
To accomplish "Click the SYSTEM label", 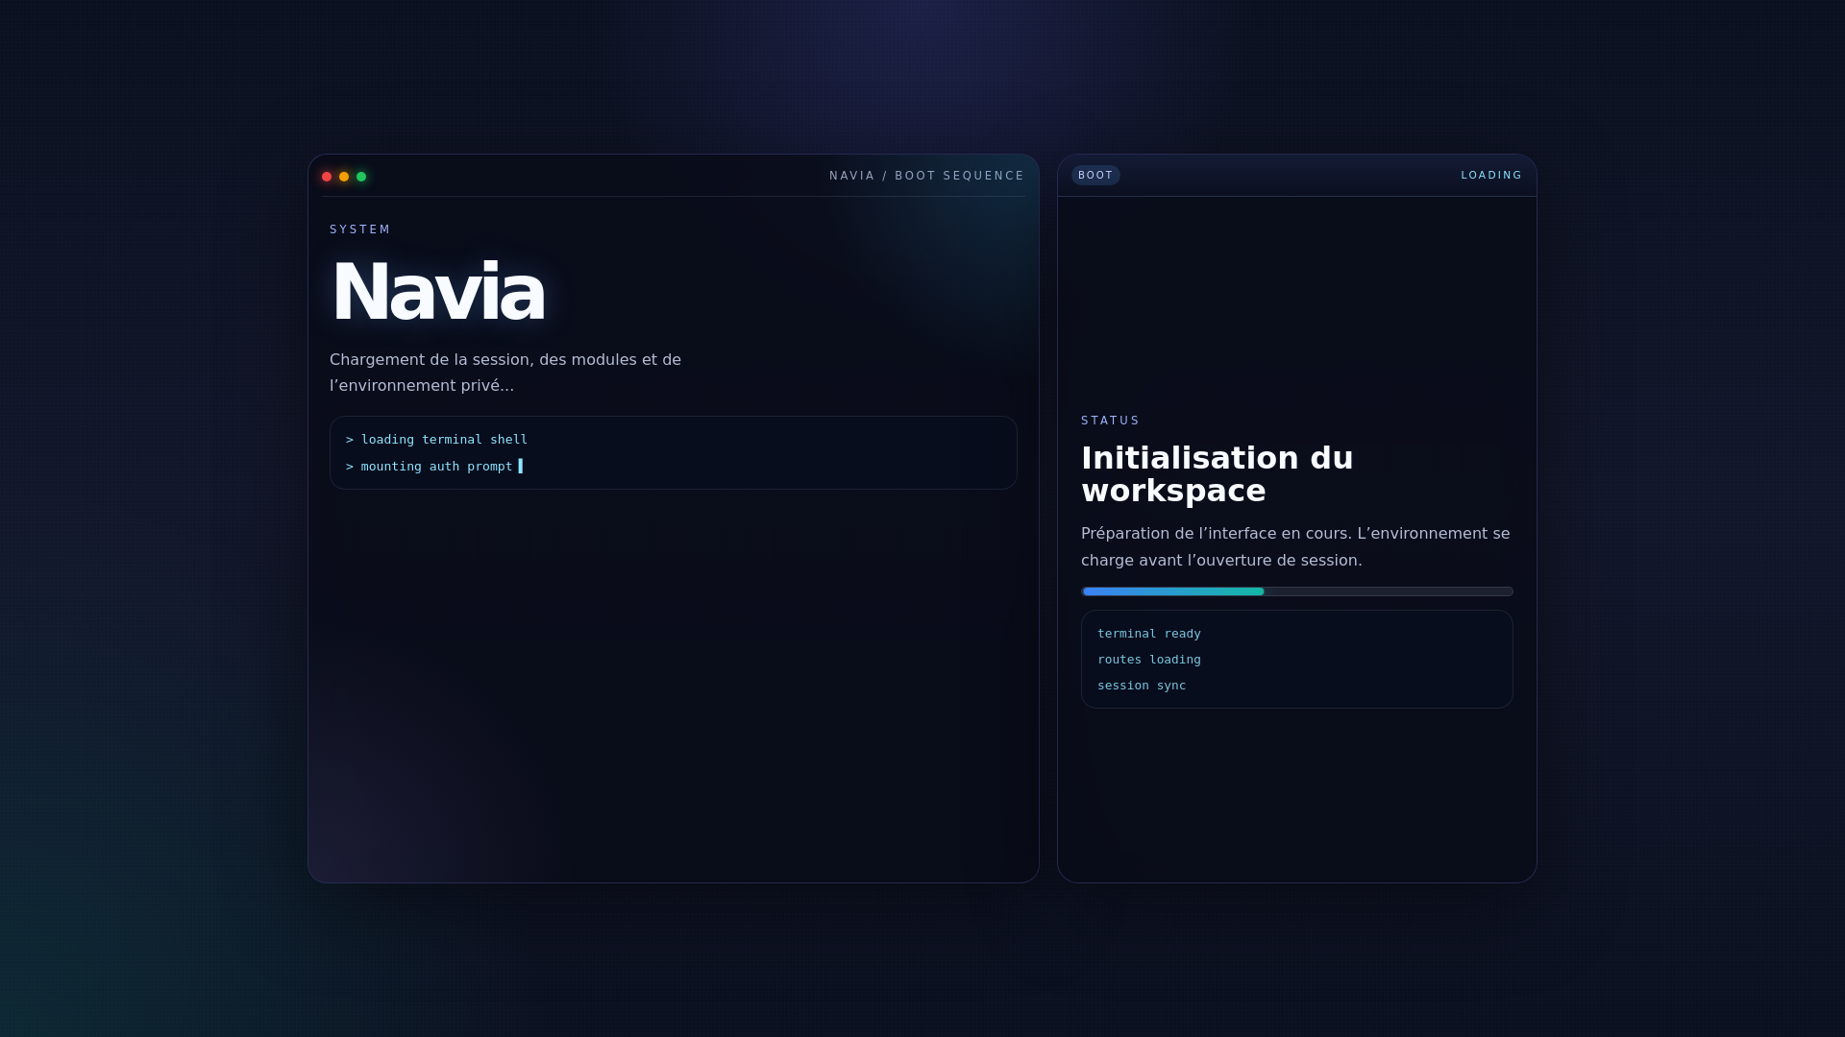I will point(360,229).
